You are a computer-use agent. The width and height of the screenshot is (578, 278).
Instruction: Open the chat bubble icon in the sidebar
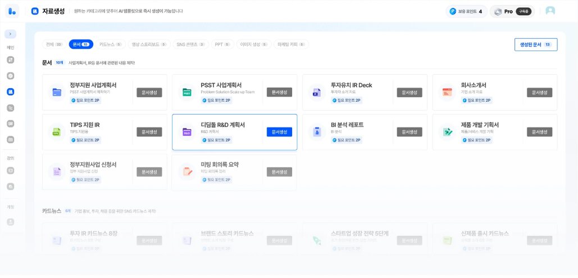click(x=10, y=124)
